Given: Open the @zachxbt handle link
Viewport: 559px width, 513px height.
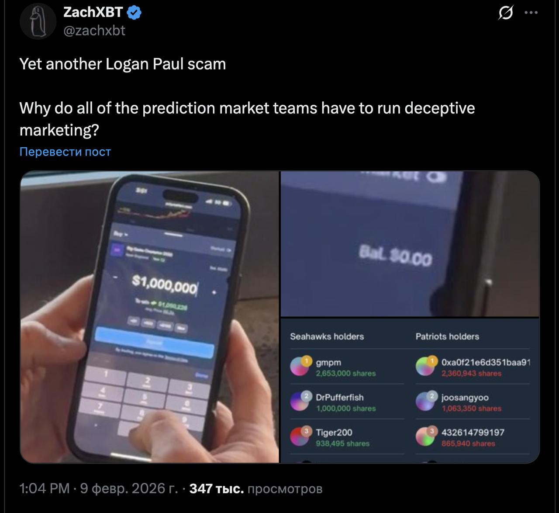Looking at the screenshot, I should (94, 30).
